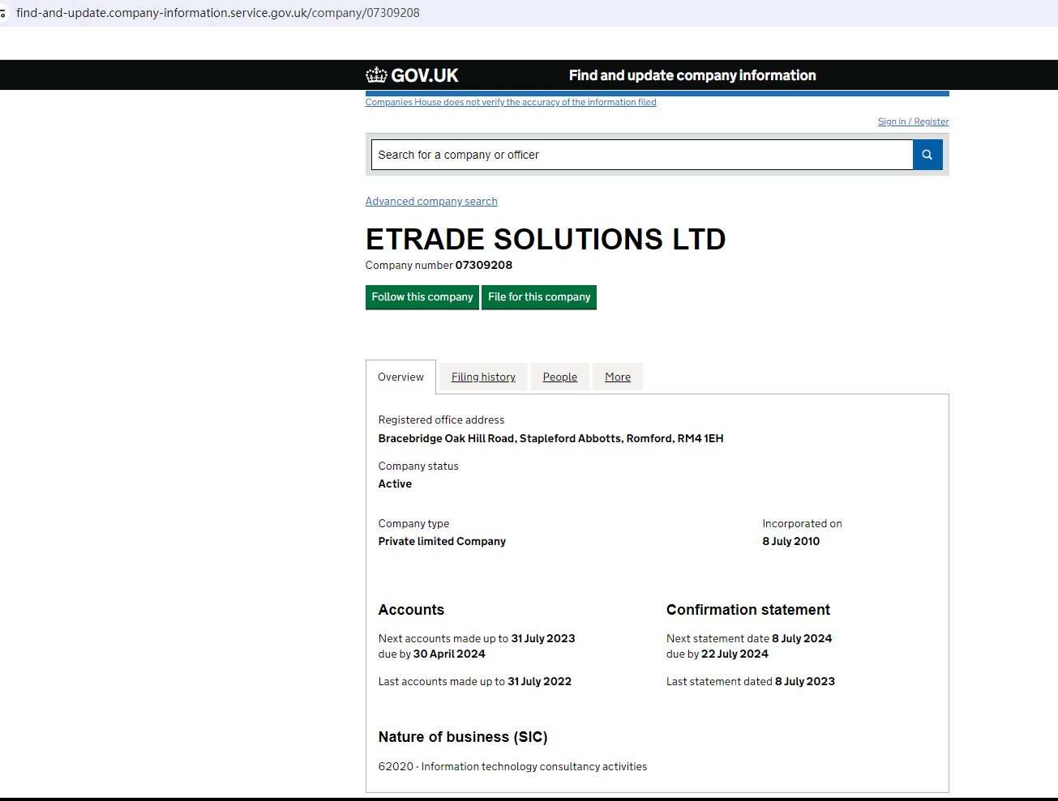The height and width of the screenshot is (801, 1058).
Task: Click the ETRADE SOLUTIONS LTD heading
Action: coord(546,239)
